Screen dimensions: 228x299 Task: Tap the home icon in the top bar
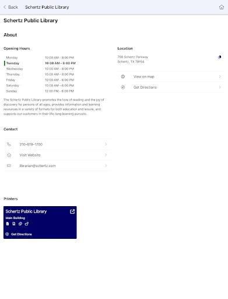[222, 7]
